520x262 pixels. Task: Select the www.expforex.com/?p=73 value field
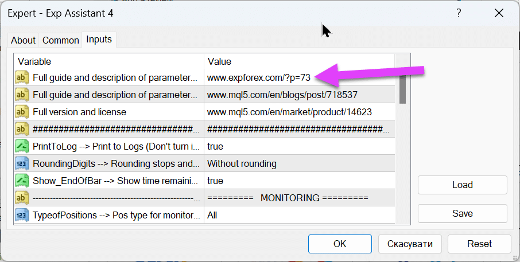pos(258,78)
